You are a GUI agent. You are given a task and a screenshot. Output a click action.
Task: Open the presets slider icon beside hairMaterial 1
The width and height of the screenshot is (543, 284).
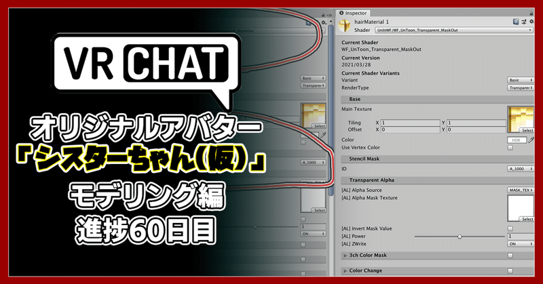(x=524, y=22)
